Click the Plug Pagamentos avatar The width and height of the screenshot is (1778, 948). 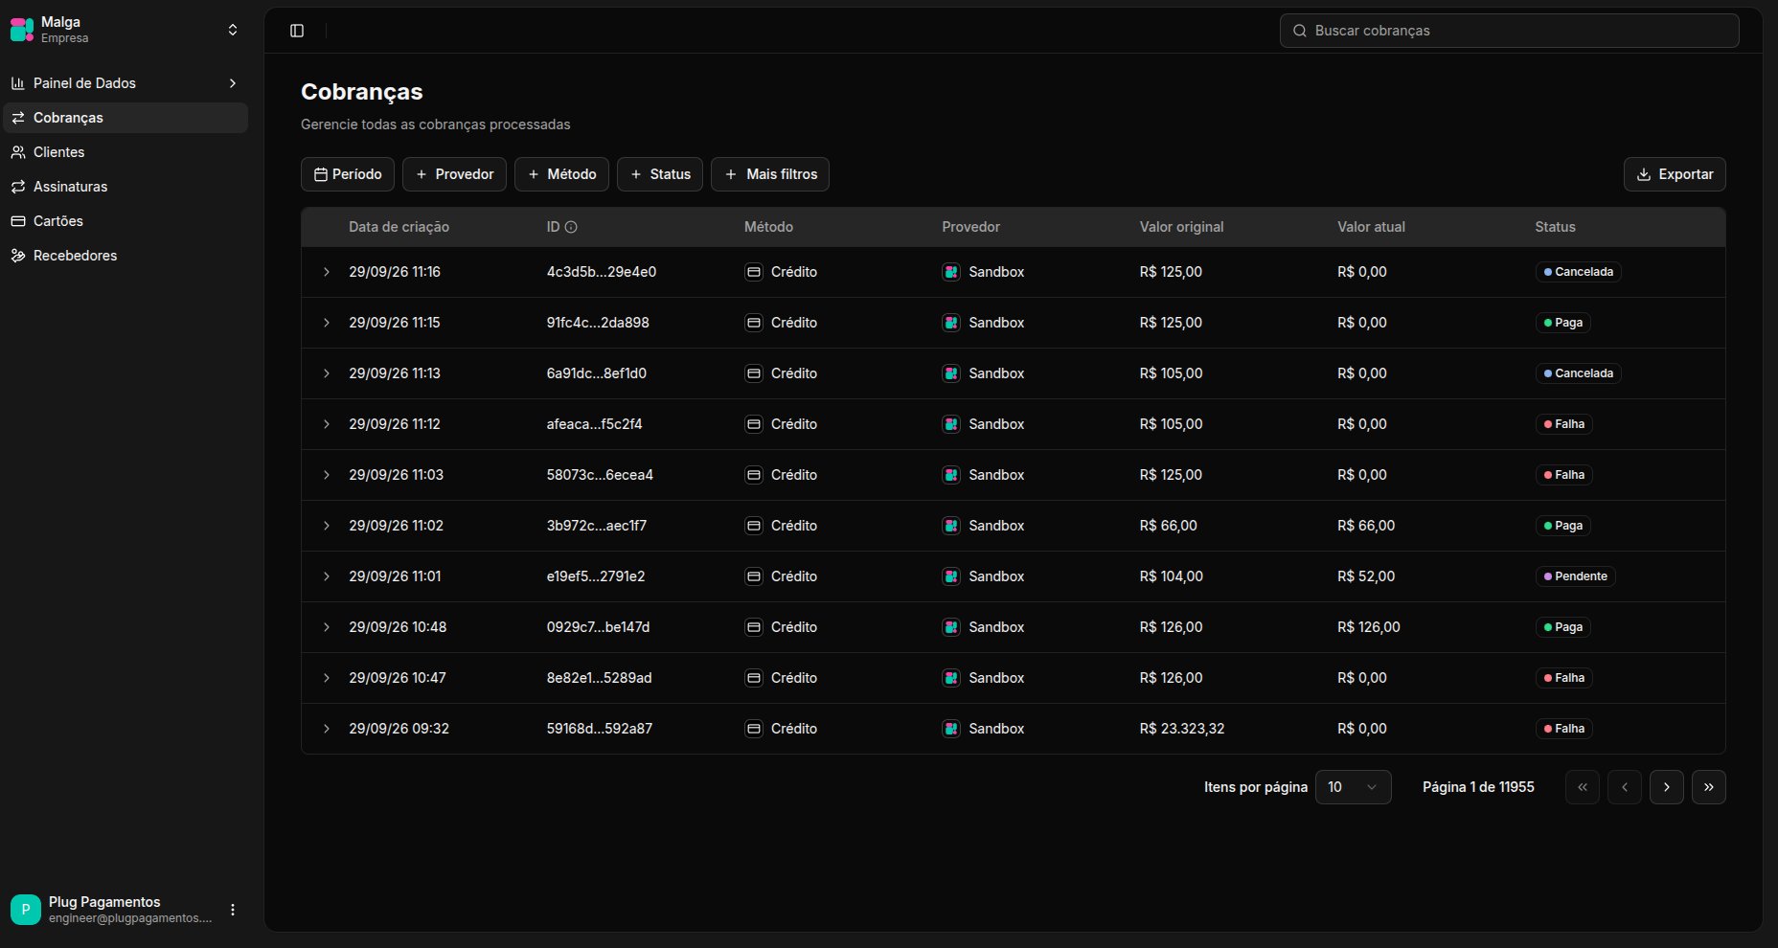click(x=26, y=910)
